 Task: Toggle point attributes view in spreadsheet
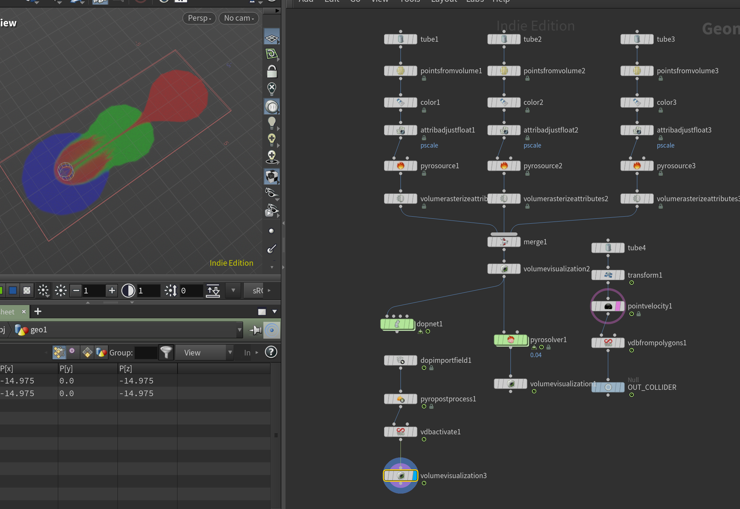click(x=59, y=352)
